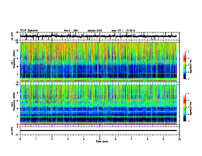The width and height of the screenshot is (202, 156).
Task: Click the "Time (min)" axis label
Action: [x=102, y=141]
